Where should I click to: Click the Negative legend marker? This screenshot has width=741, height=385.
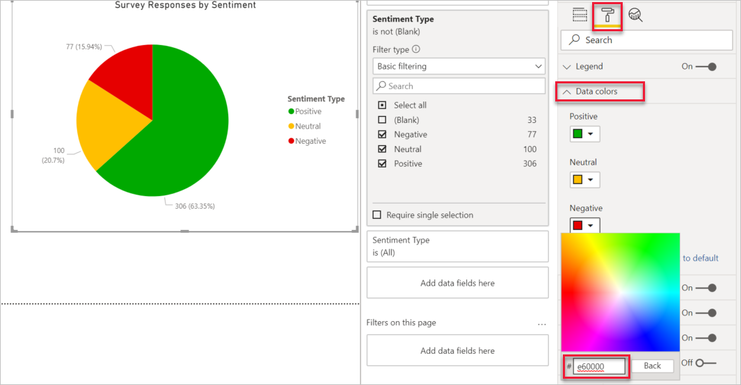point(291,141)
